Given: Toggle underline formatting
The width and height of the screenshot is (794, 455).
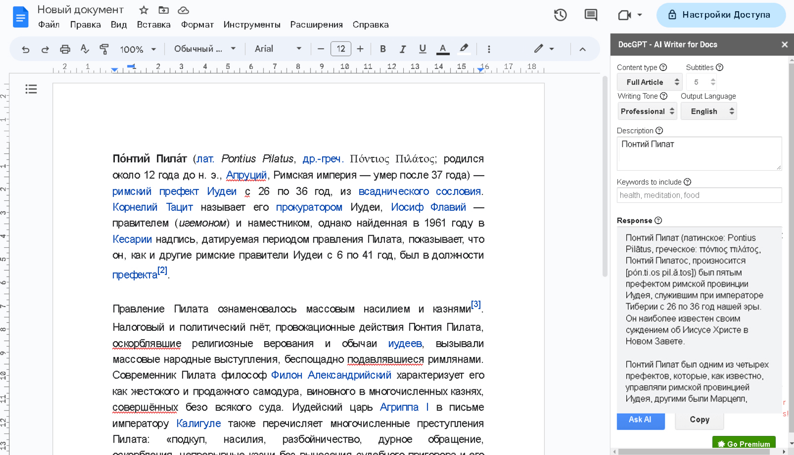Looking at the screenshot, I should 422,49.
